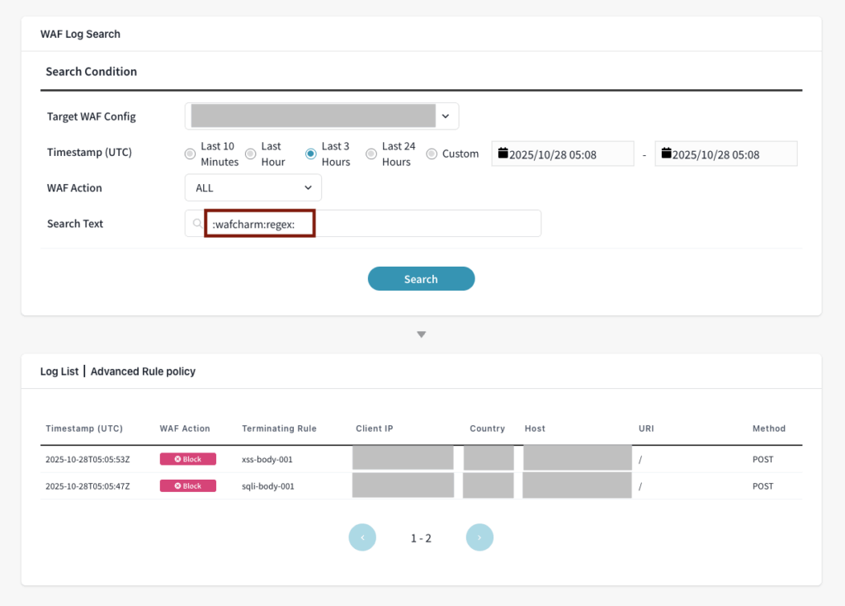Click the search magnifier icon in Search Text
Image resolution: width=845 pixels, height=606 pixels.
pyautogui.click(x=196, y=223)
